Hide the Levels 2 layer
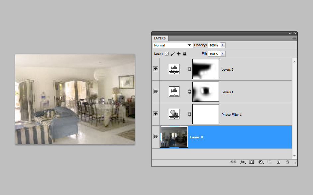Image resolution: width=313 pixels, height=195 pixels. point(156,69)
